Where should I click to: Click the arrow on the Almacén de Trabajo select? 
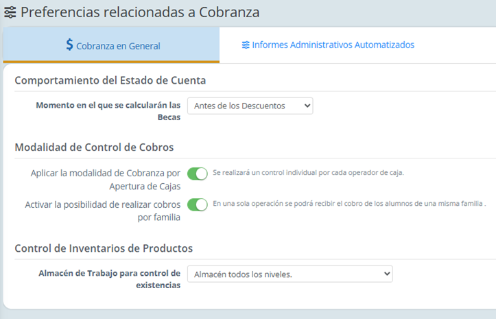[x=386, y=274]
